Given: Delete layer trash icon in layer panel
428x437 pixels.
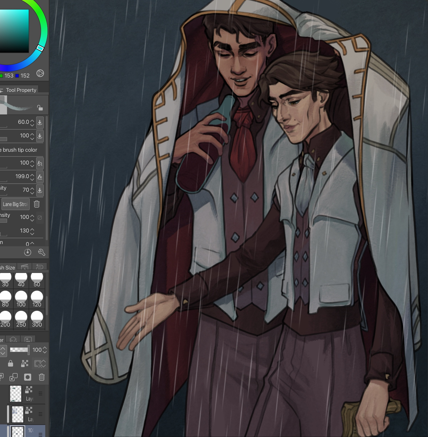Looking at the screenshot, I should point(42,377).
